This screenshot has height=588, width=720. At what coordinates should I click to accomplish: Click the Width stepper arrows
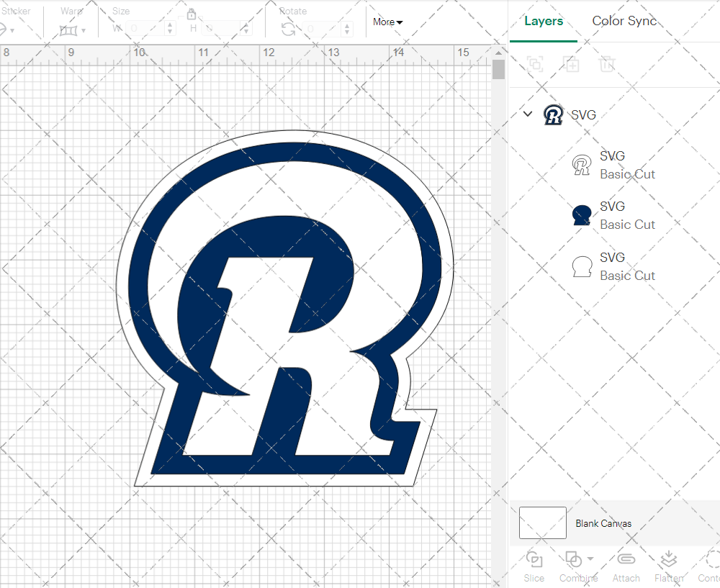point(171,29)
